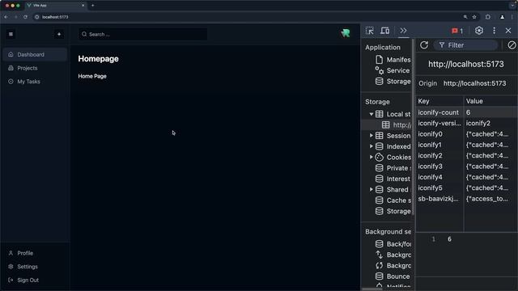Close the DevTools panel

[508, 31]
